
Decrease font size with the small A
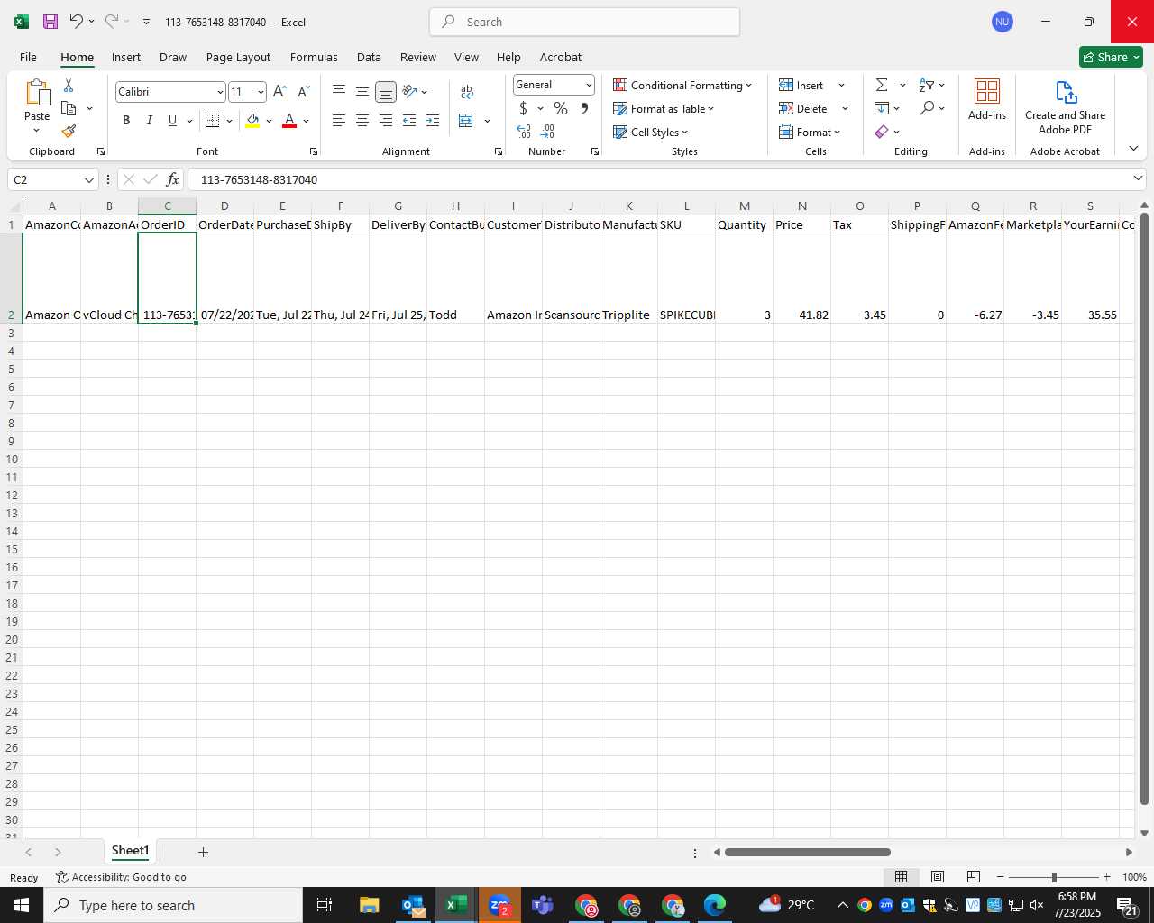303,92
